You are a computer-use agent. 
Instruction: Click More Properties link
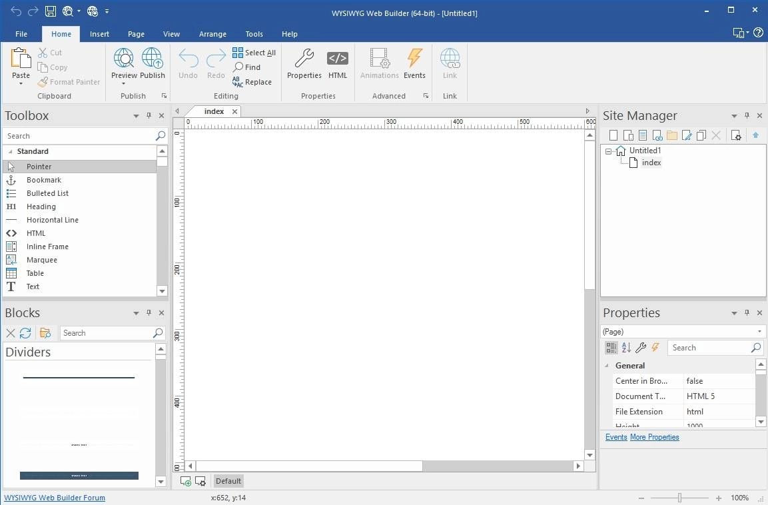click(654, 437)
